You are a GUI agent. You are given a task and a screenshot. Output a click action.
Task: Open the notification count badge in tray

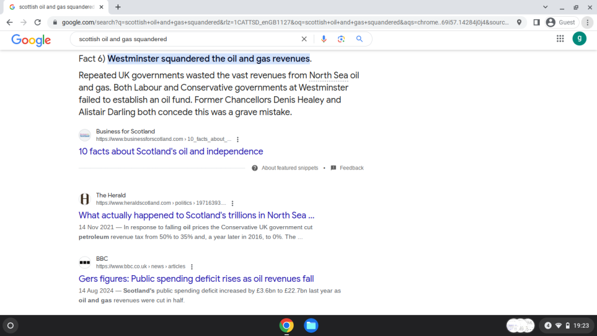[548, 325]
